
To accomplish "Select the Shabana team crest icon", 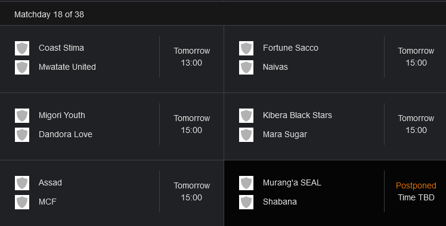I will (246, 202).
